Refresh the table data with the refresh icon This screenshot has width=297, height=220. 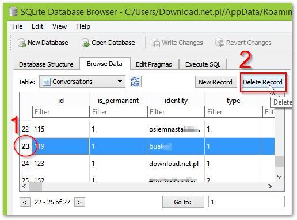coord(135,82)
